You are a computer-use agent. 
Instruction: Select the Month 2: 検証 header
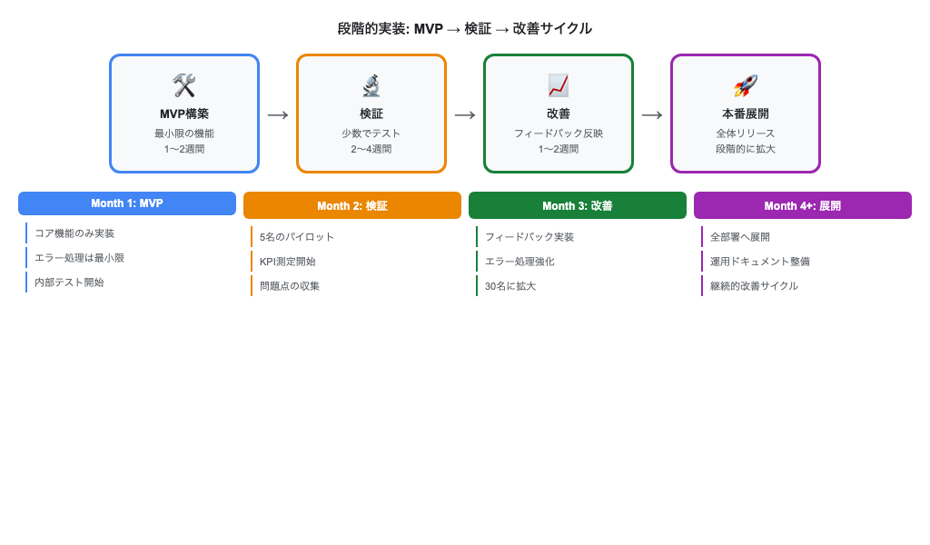[x=352, y=205]
